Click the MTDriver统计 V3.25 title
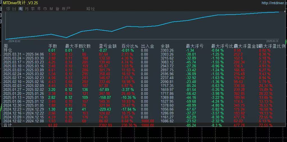This screenshot has height=142, width=287. 20,3
